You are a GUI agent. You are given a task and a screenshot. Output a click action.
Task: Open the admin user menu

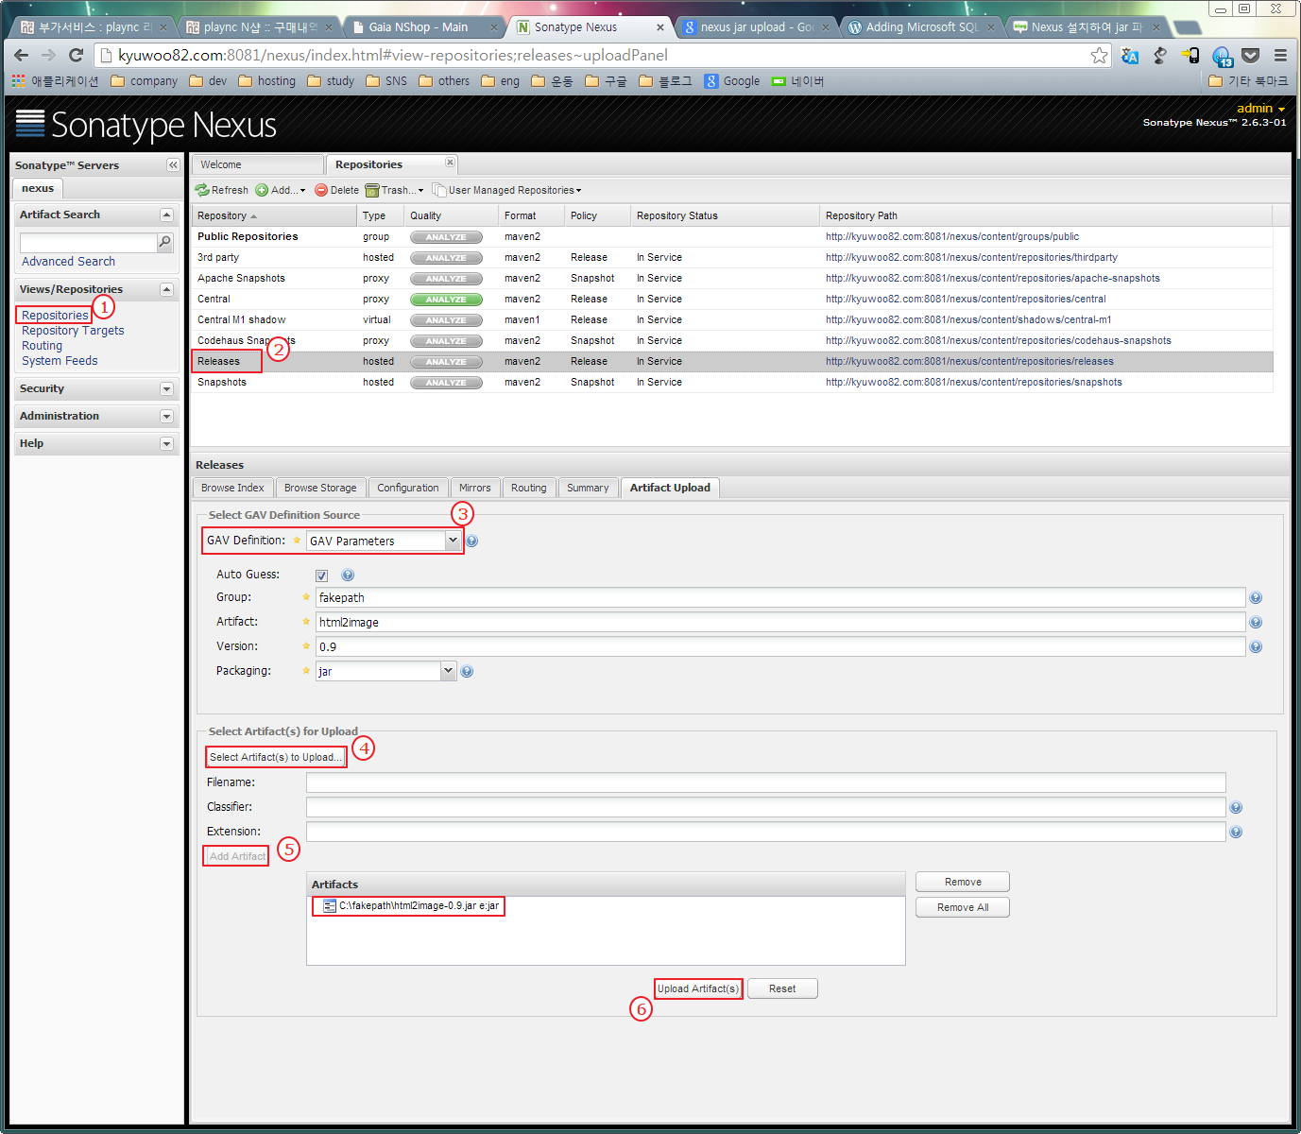click(1261, 109)
